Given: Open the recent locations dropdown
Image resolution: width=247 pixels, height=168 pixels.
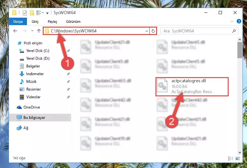Looking at the screenshot, I should (x=32, y=31).
